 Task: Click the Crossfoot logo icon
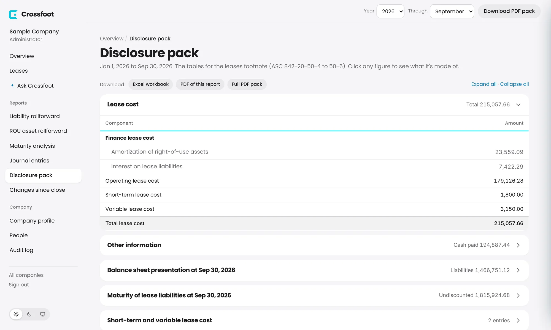(13, 14)
